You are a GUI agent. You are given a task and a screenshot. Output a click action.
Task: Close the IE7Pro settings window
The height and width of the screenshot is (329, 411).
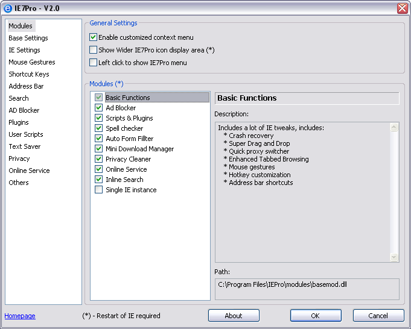[x=402, y=8]
